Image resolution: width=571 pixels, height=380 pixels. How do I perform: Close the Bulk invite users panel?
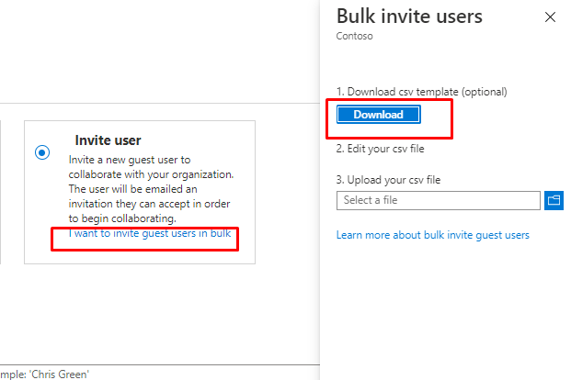tap(550, 17)
